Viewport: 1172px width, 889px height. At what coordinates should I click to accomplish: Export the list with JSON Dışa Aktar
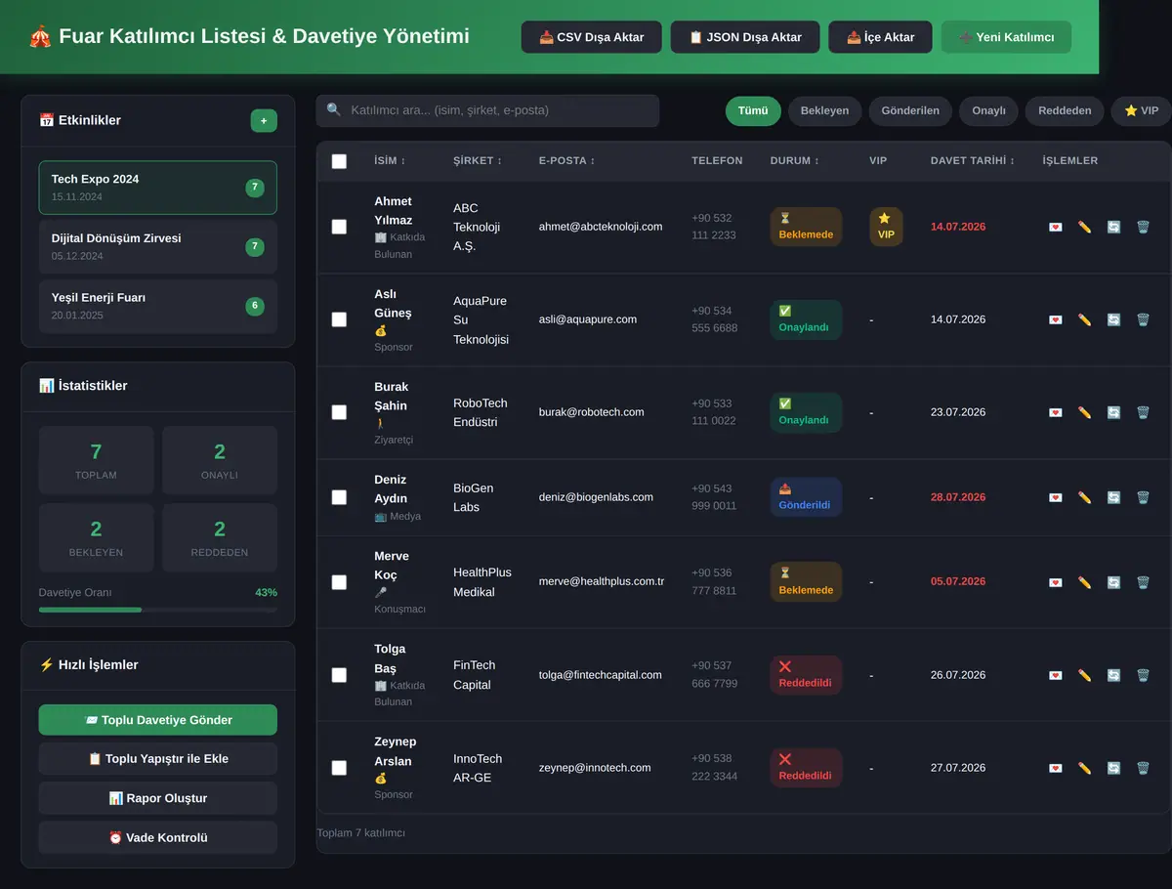745,37
